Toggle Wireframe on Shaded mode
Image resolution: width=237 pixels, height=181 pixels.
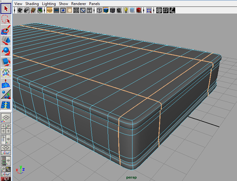coord(113,10)
